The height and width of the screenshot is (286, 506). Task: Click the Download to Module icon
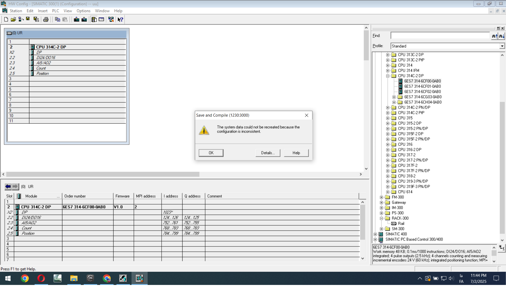coord(77,20)
